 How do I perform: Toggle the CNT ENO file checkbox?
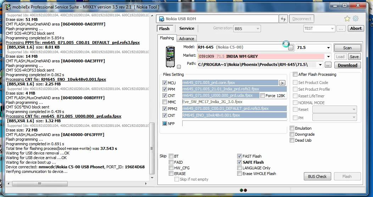[x=165, y=115]
